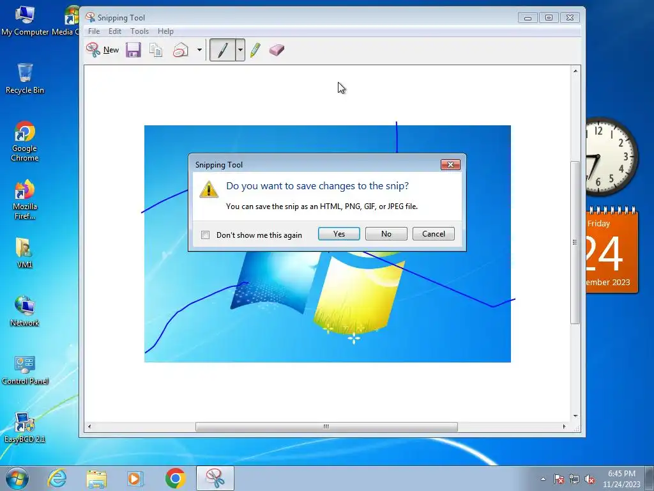The height and width of the screenshot is (491, 654).
Task: Open the Tools menu
Action: tap(139, 31)
